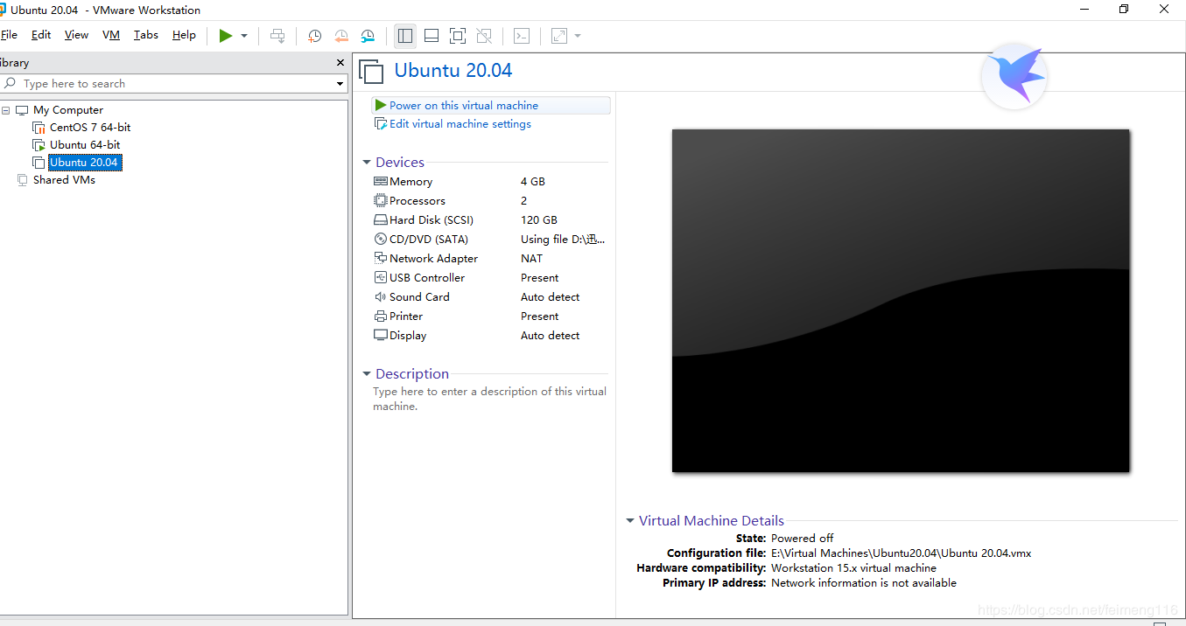
Task: Toggle the thumbnail bar view
Action: 431,36
